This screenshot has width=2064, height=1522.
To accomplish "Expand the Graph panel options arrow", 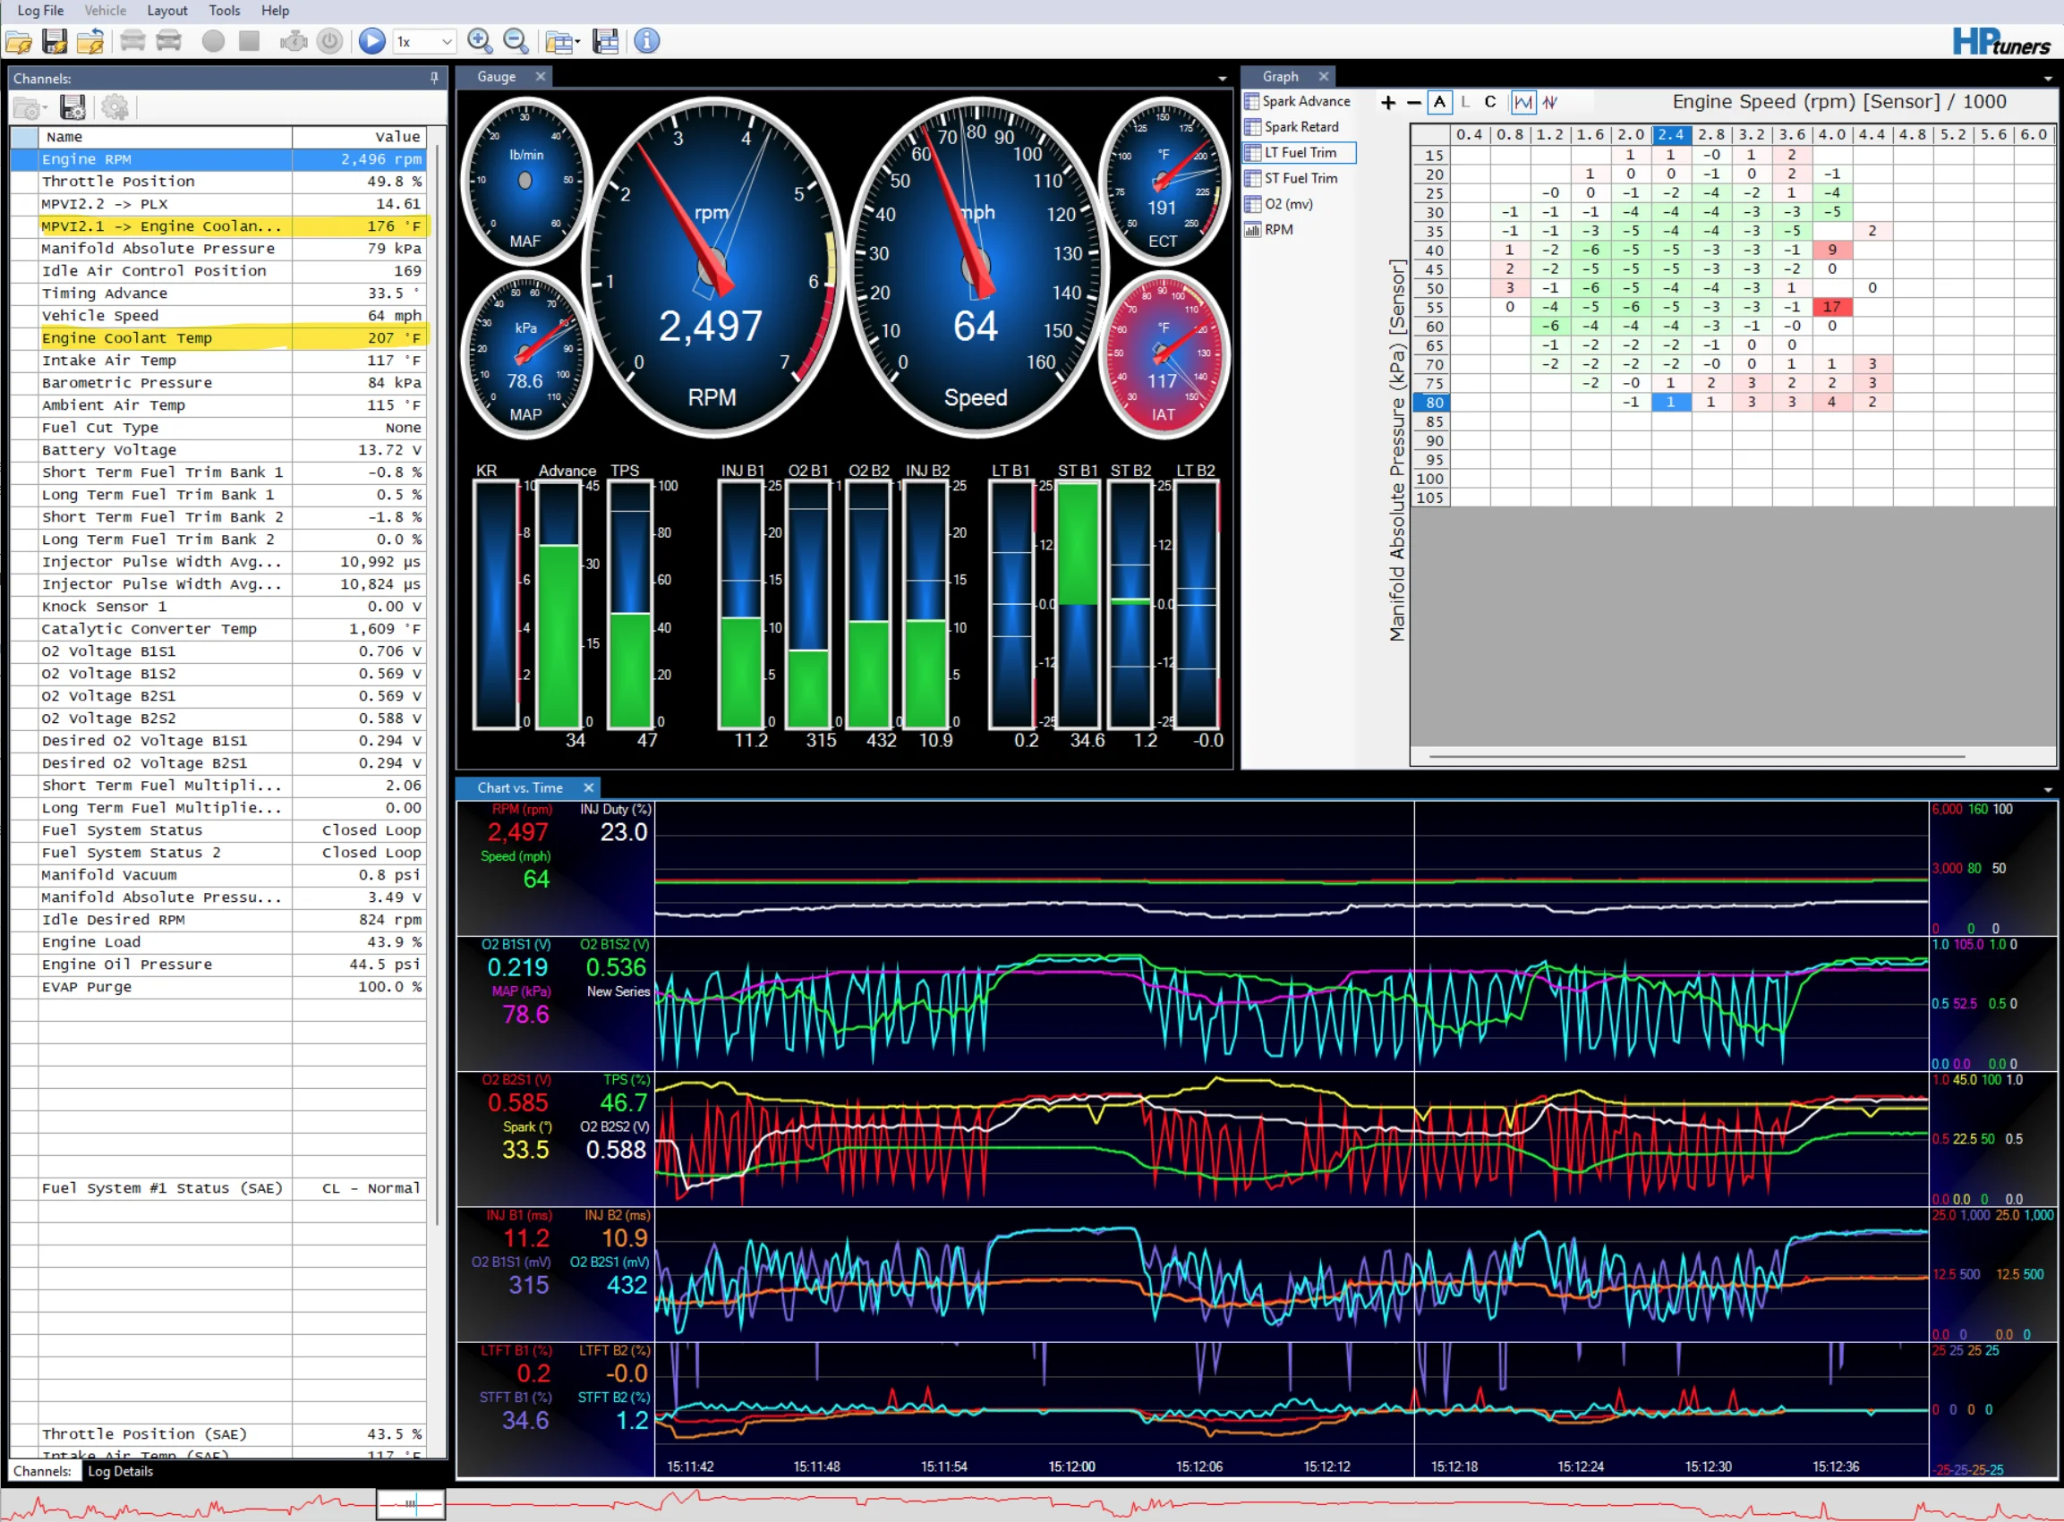I will (2048, 80).
